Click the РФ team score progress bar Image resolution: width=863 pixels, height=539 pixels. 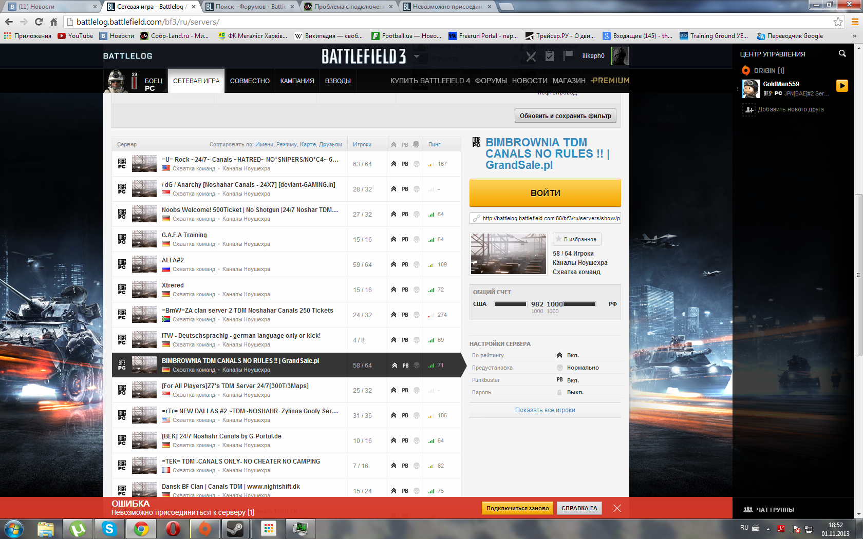(579, 304)
